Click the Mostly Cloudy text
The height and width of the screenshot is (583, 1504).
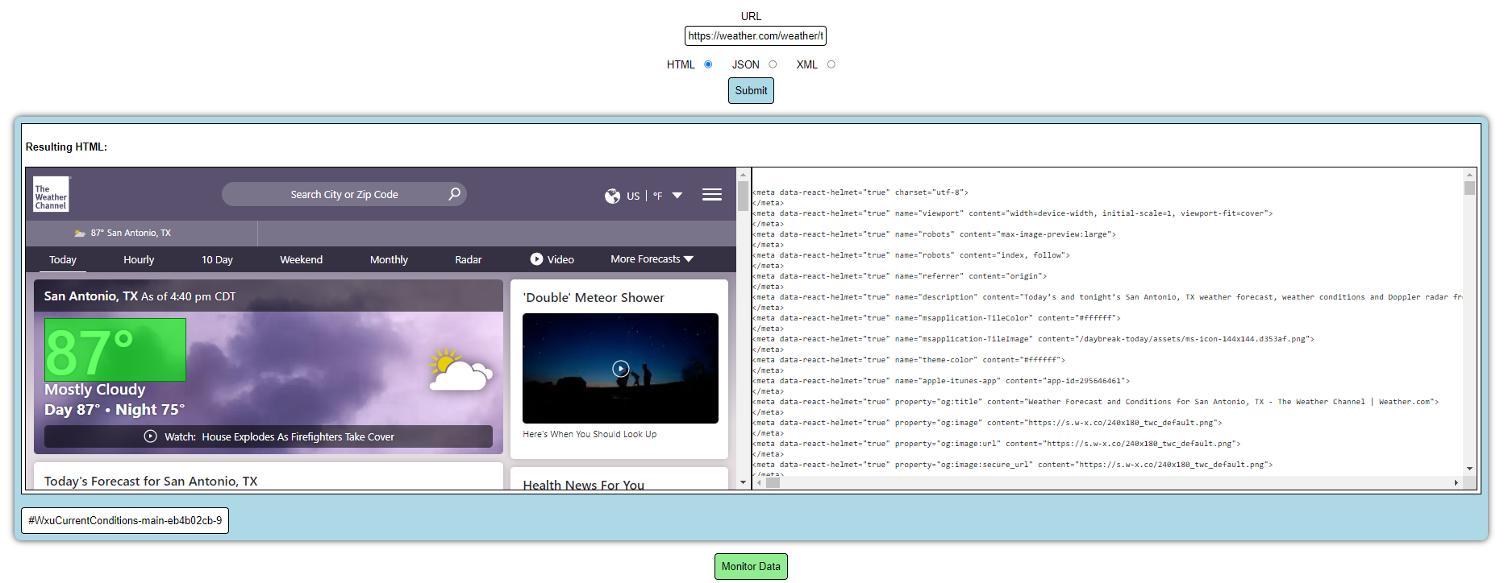tap(94, 390)
